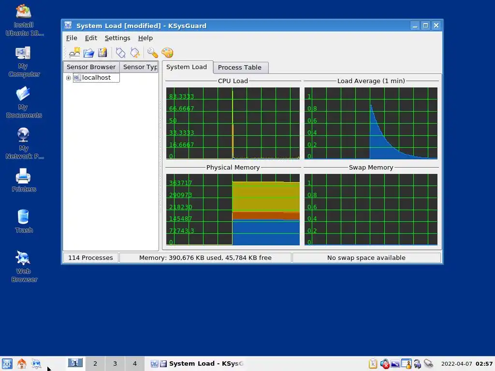Launch Web Browser desktop icon
Screen dimensions: 495x371
[24, 266]
